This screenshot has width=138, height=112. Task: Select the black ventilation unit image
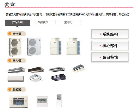(59, 77)
